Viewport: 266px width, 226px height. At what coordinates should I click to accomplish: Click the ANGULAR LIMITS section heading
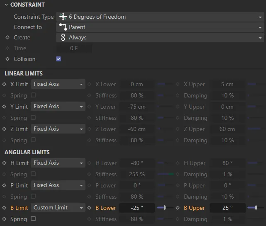click(x=27, y=152)
